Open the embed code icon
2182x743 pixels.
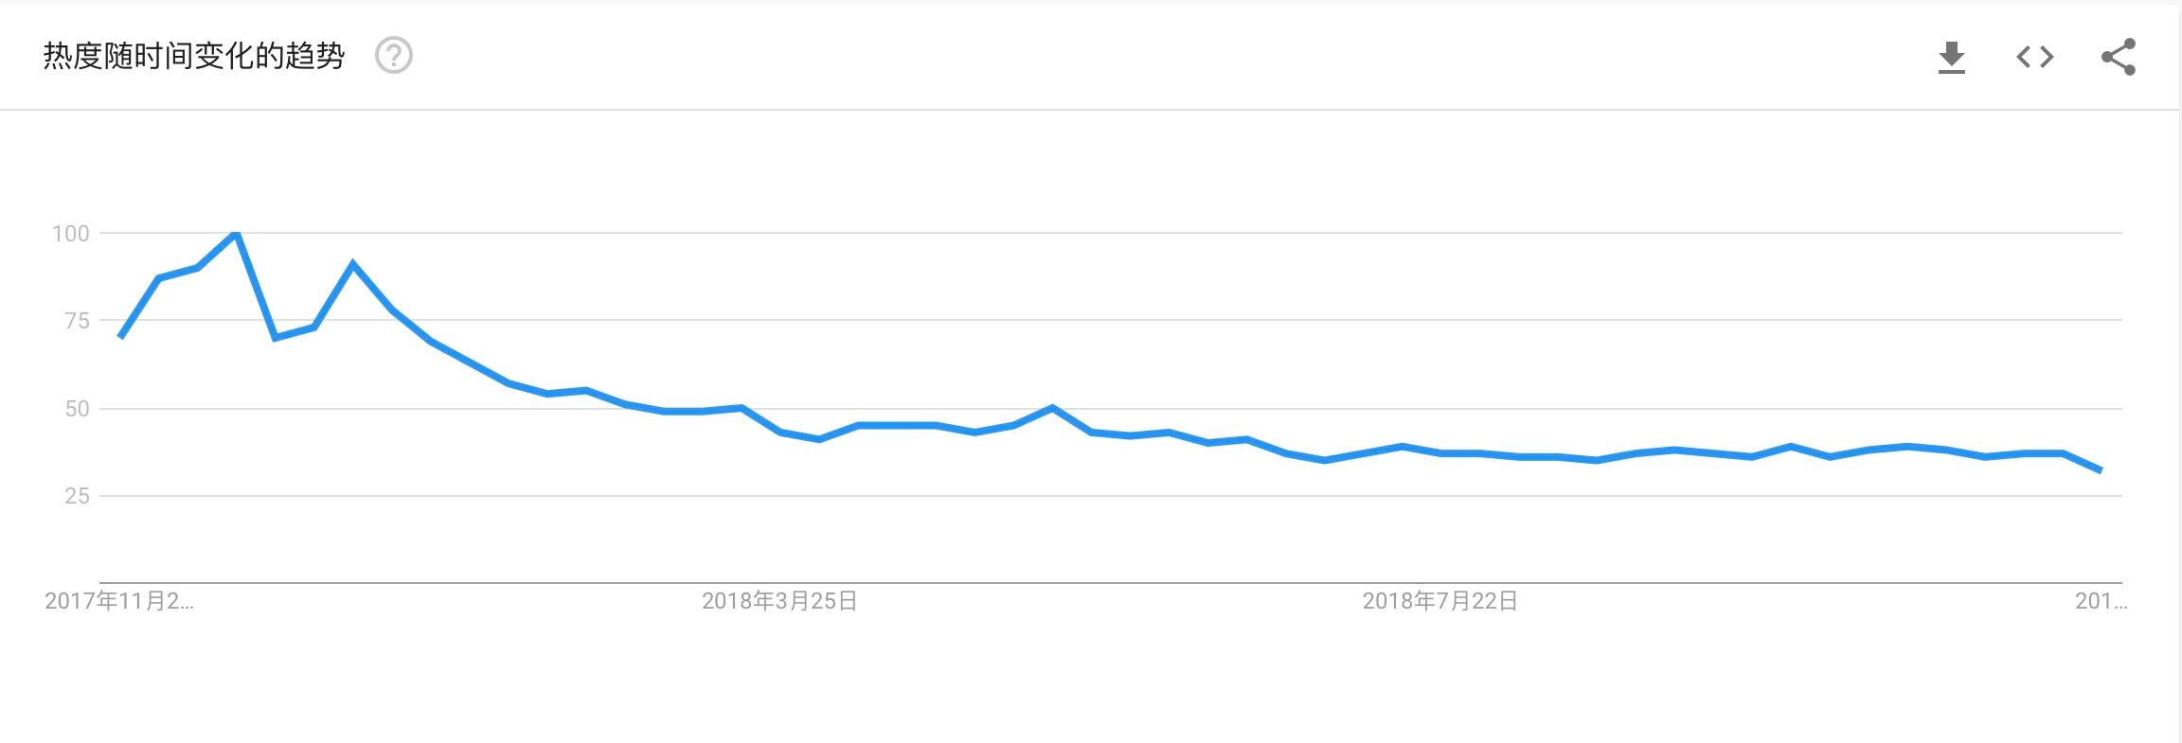click(2034, 57)
